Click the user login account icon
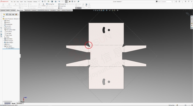Screen dimensions: 193x106 pos(176,1)
